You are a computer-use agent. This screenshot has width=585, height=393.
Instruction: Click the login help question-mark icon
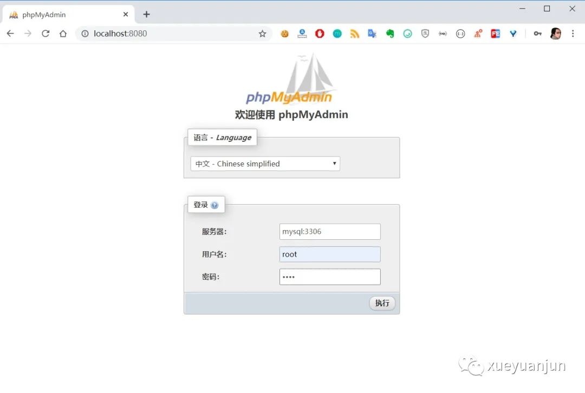click(x=214, y=205)
